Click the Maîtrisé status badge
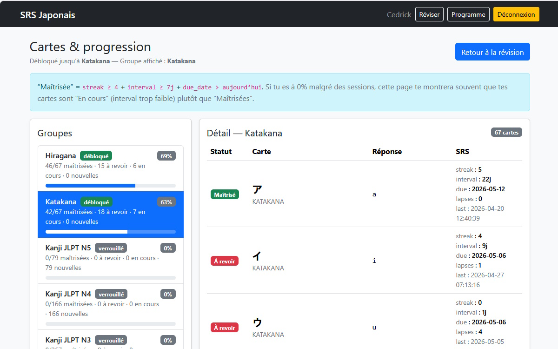Image resolution: width=558 pixels, height=349 pixels. 225,195
